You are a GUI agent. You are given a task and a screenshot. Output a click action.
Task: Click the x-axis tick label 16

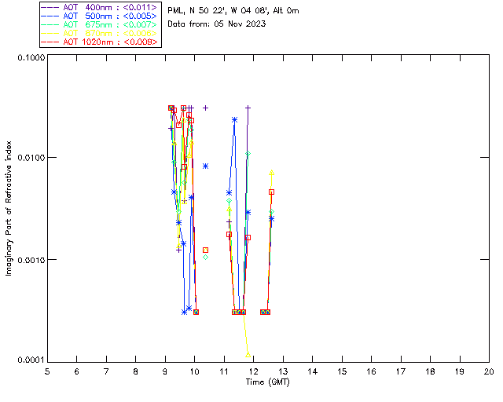click(371, 371)
